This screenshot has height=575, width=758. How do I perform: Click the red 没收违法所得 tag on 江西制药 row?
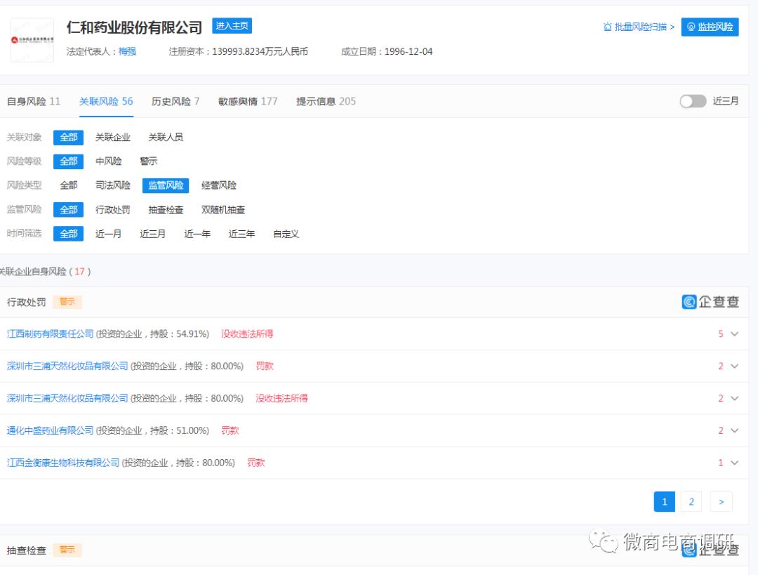[247, 334]
